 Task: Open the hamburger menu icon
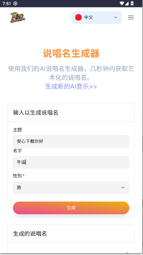(131, 17)
